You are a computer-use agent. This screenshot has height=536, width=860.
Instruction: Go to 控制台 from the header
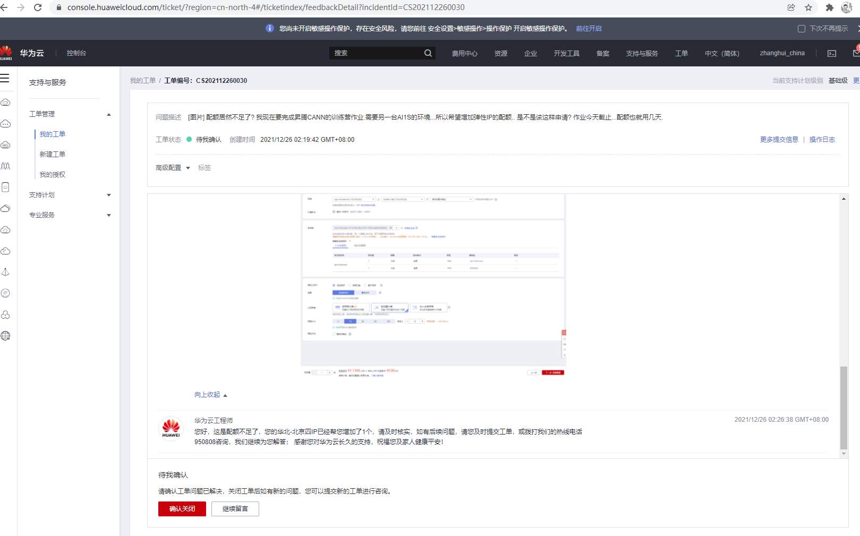tap(76, 53)
